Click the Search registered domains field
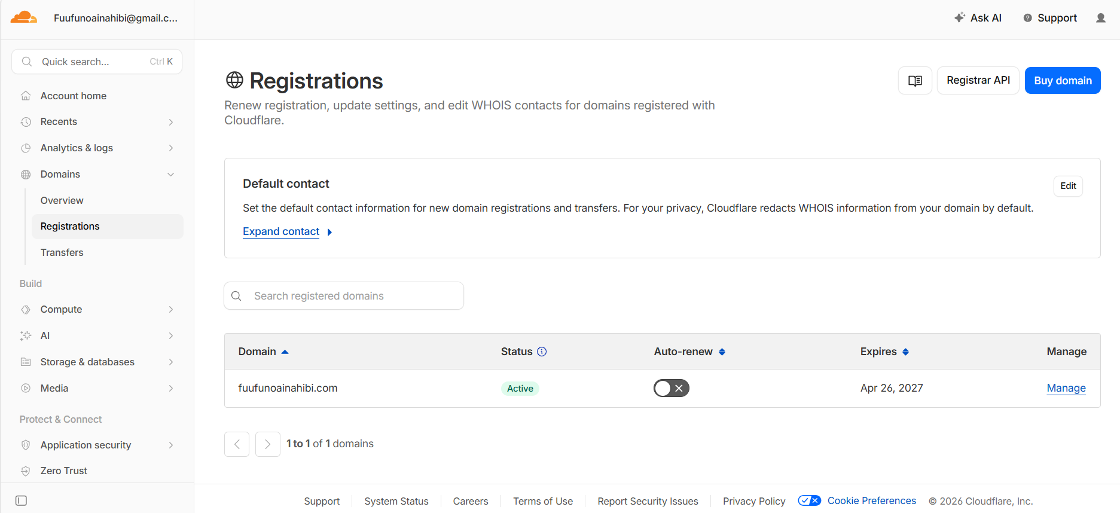 (344, 296)
